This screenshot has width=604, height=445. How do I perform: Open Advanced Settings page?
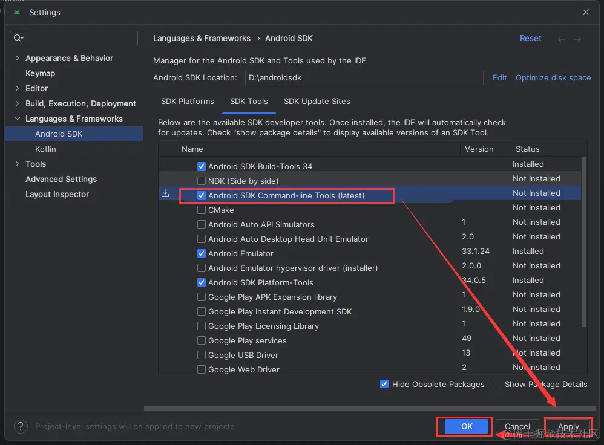61,179
